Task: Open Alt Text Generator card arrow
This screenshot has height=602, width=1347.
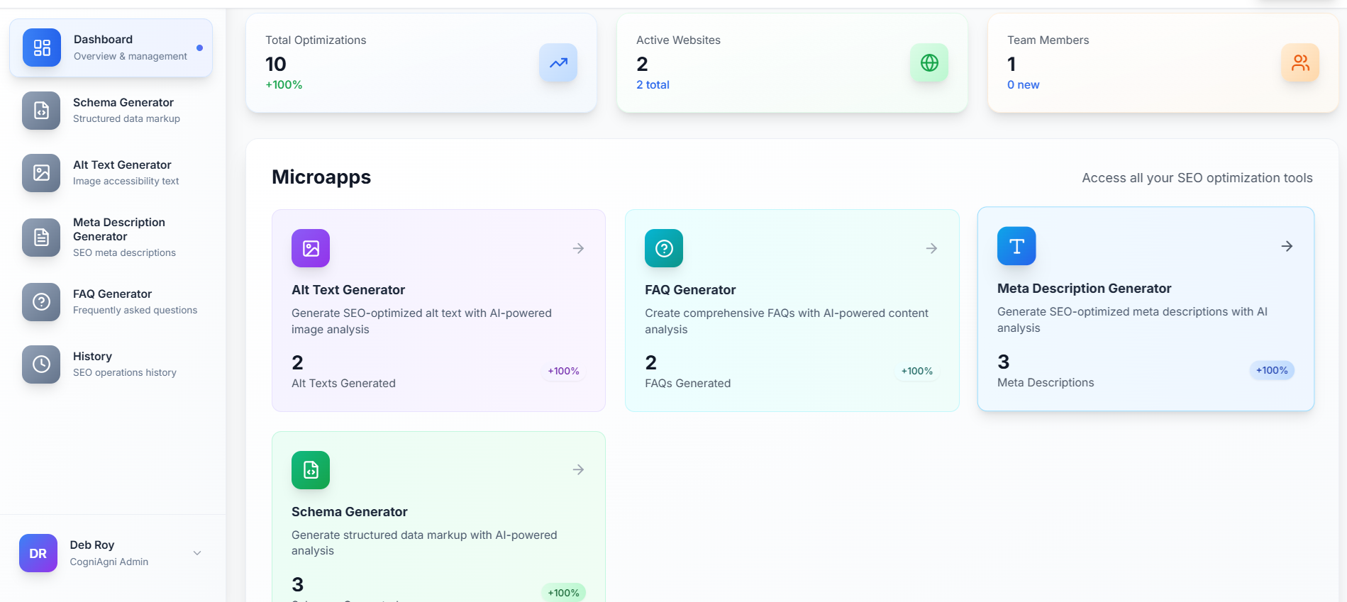Action: tap(579, 248)
